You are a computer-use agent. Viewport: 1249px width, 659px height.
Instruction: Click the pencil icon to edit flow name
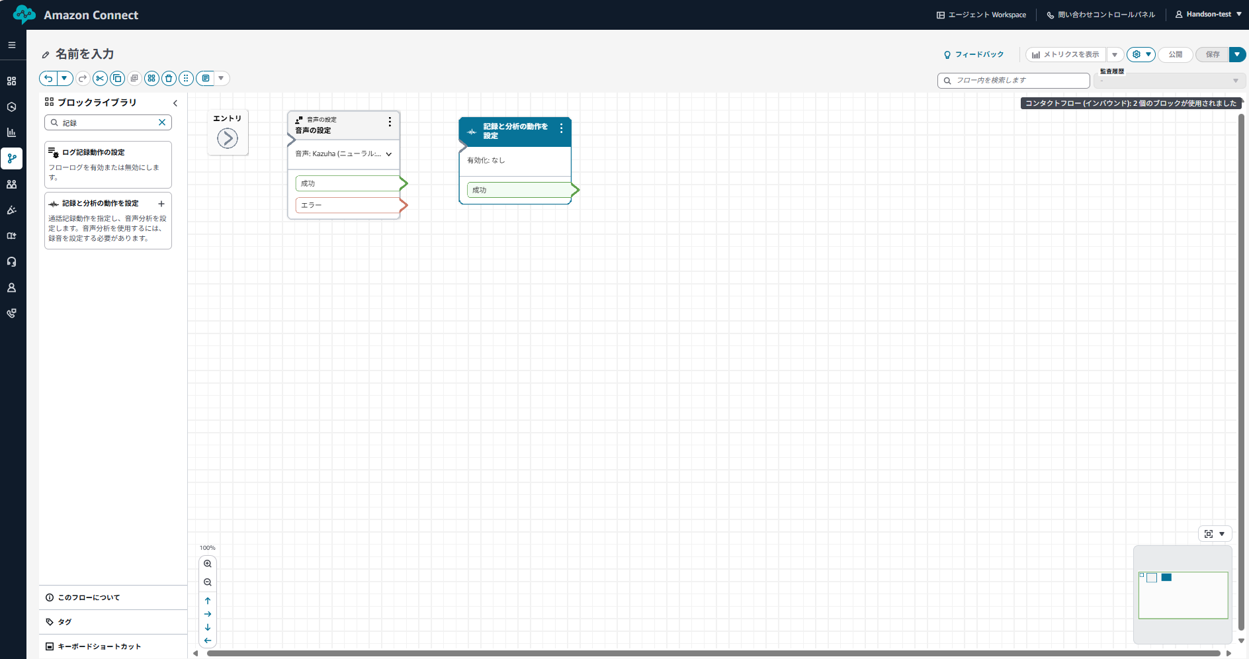click(x=46, y=55)
